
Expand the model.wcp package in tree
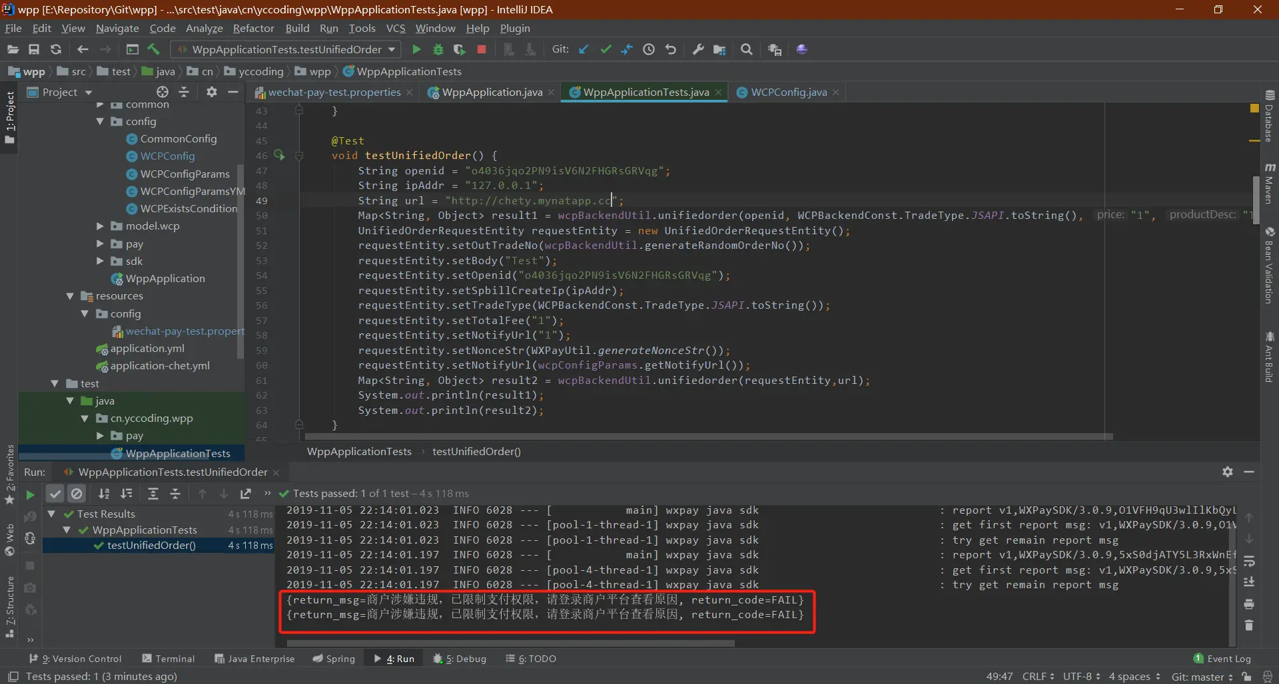point(100,226)
